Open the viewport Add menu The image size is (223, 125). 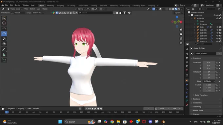tap(39, 9)
